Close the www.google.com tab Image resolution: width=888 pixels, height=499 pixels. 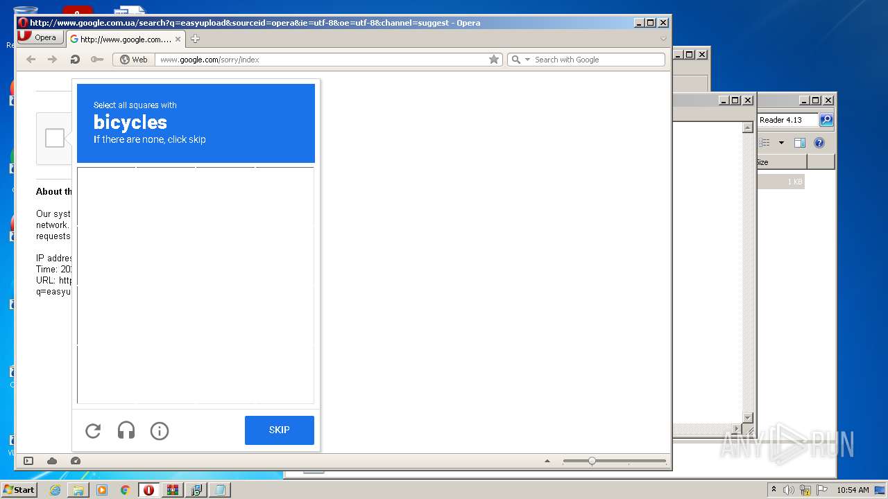[178, 40]
